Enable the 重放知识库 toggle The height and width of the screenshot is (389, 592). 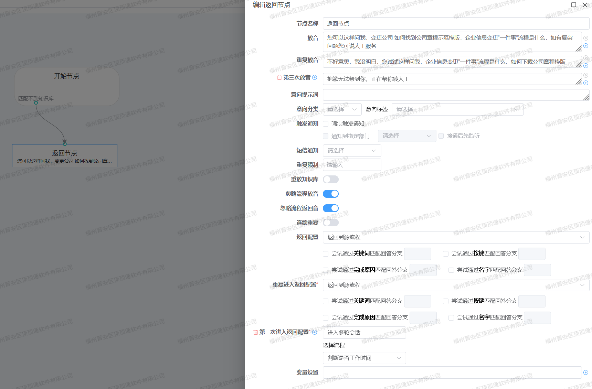330,179
